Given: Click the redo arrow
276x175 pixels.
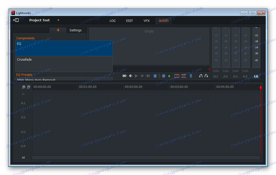Looking at the screenshot, I should point(206,76).
